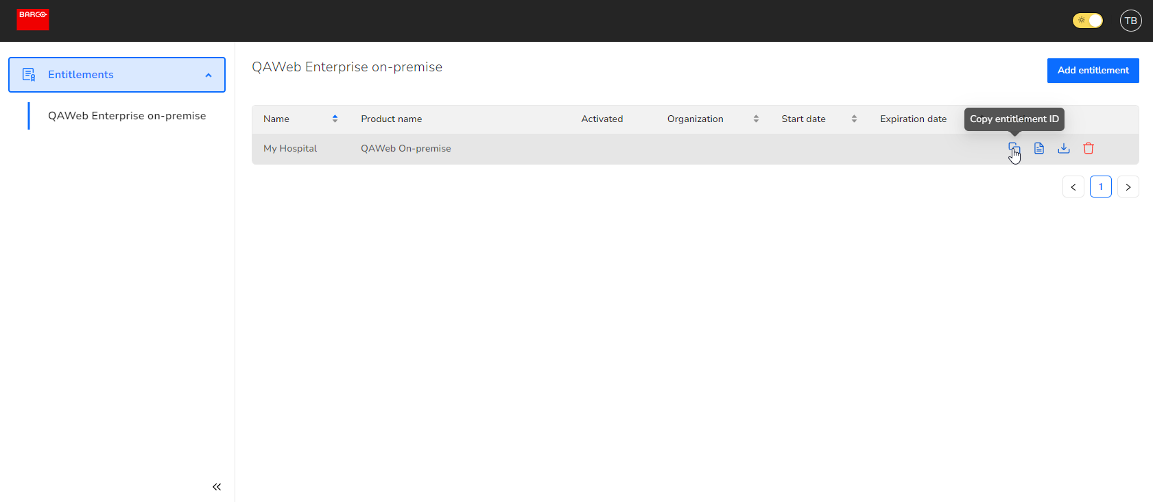Copy the entitlement ID for My Hospital
The image size is (1153, 502).
(1014, 148)
